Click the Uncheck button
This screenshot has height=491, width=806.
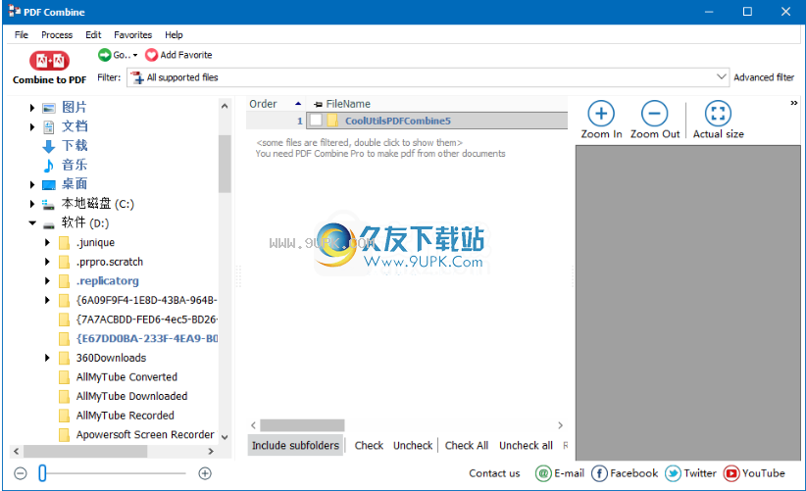[413, 445]
